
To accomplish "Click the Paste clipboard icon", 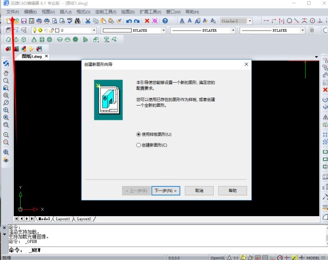I will coord(103,21).
